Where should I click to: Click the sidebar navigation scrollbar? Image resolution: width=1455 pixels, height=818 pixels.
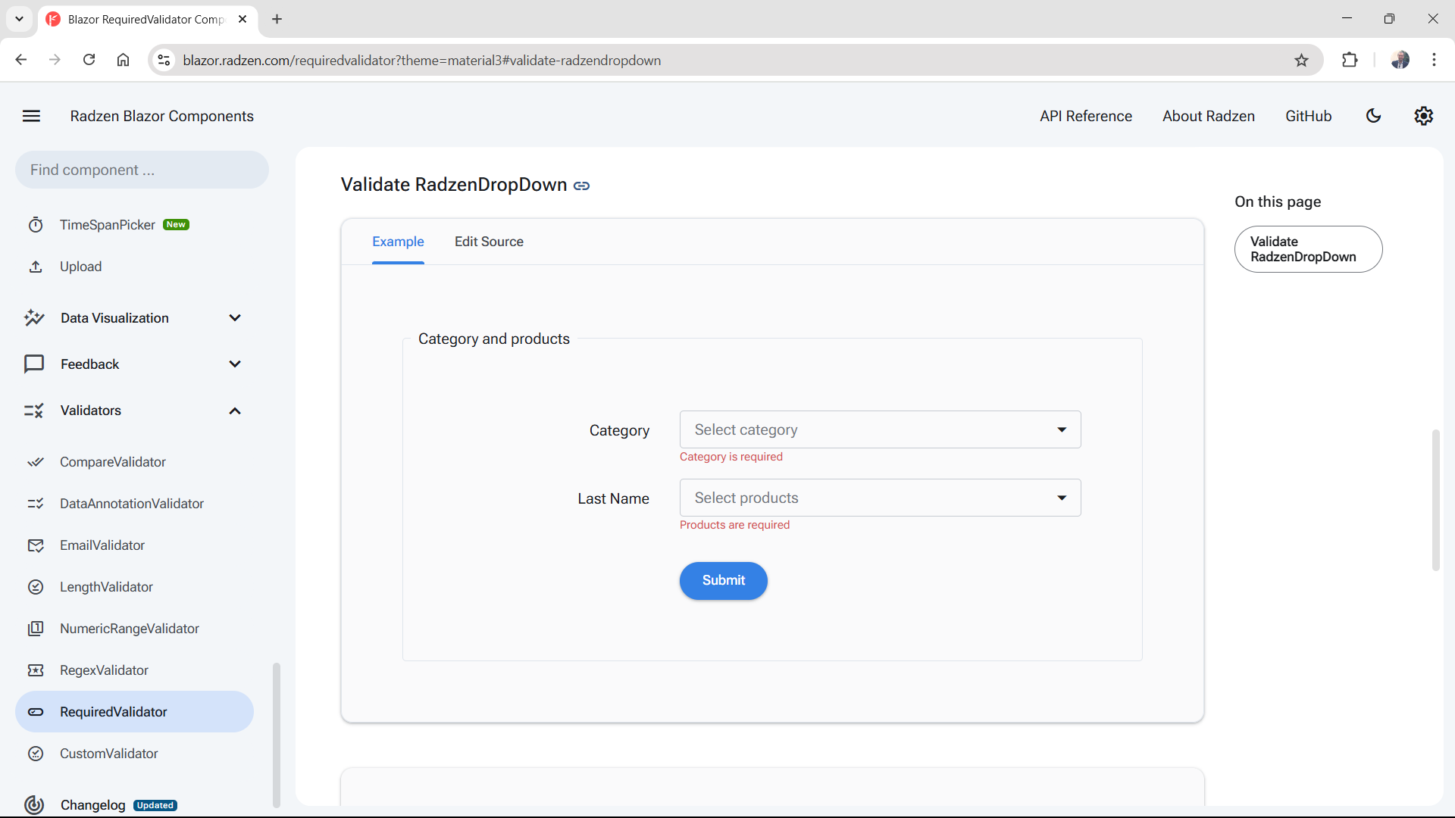277,735
